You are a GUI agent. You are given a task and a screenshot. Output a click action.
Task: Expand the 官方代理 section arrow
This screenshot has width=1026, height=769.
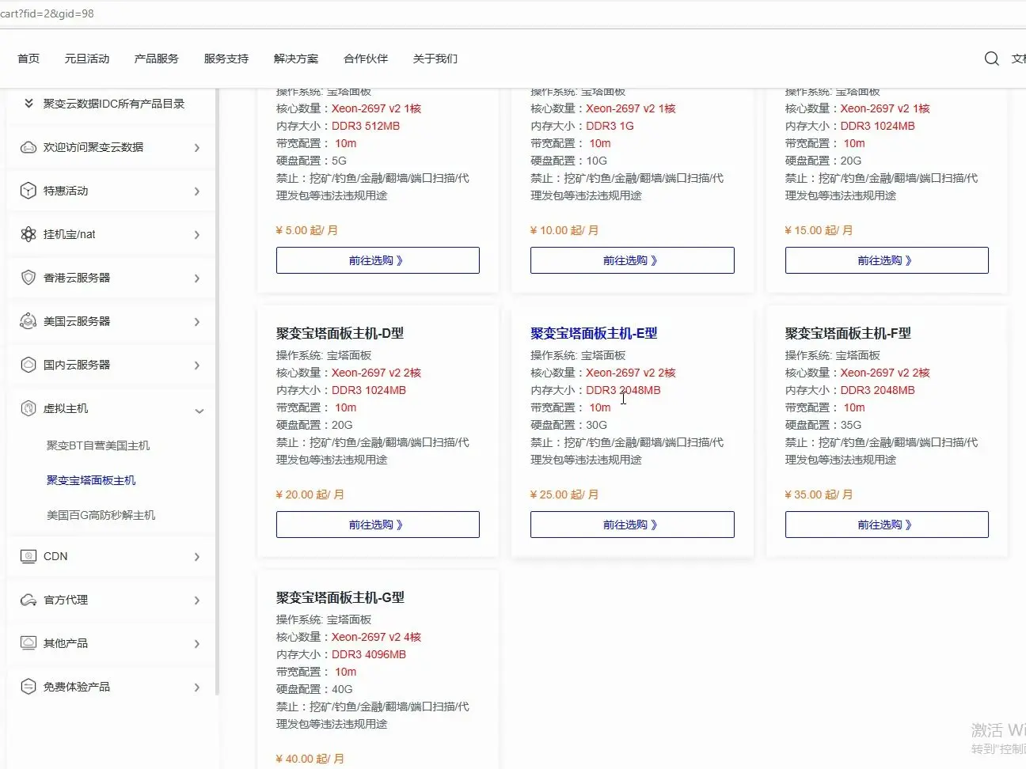[x=197, y=600]
